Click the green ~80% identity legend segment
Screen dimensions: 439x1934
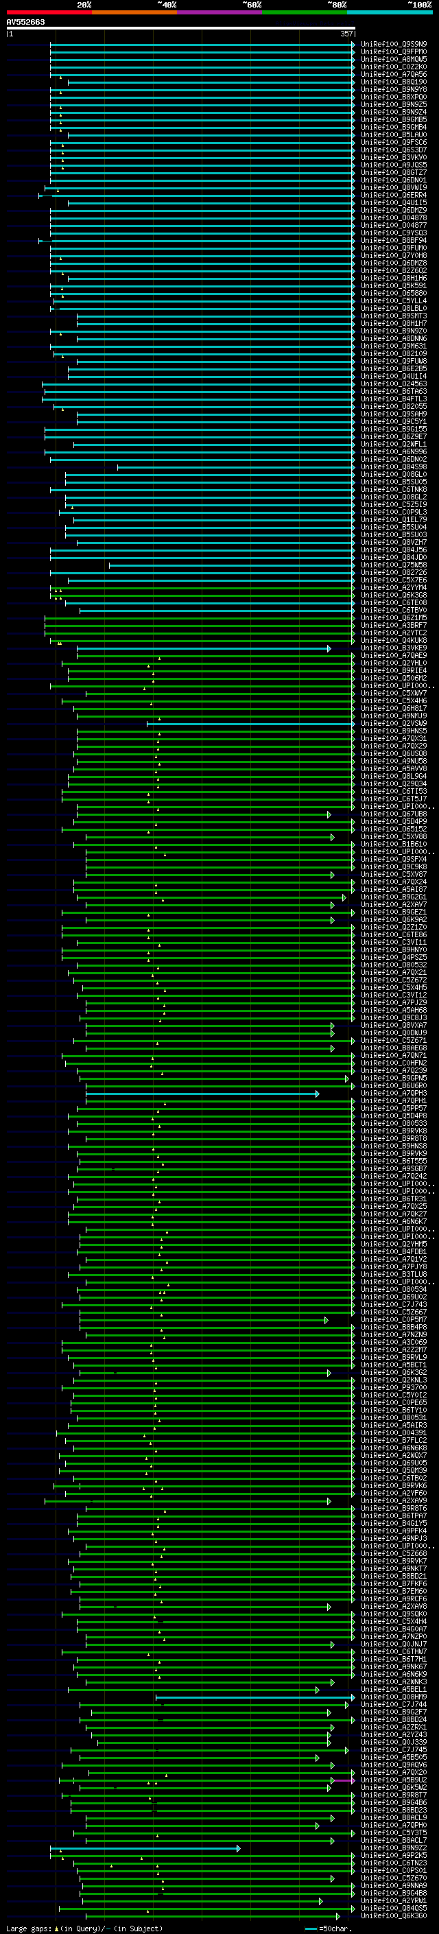(x=305, y=12)
